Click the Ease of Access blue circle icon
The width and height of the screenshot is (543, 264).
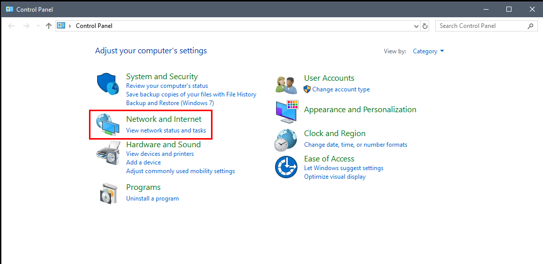tap(286, 167)
